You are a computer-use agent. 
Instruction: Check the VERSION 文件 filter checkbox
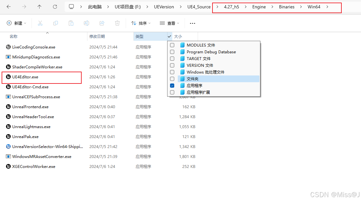point(172,65)
